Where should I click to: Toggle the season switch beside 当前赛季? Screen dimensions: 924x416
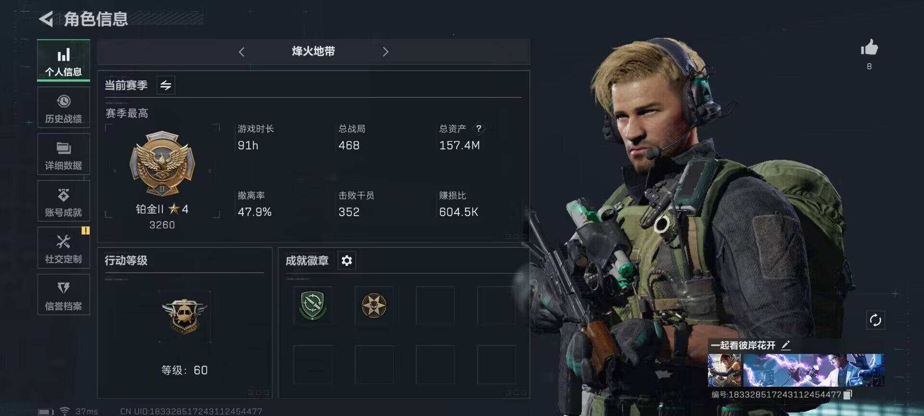click(x=166, y=86)
